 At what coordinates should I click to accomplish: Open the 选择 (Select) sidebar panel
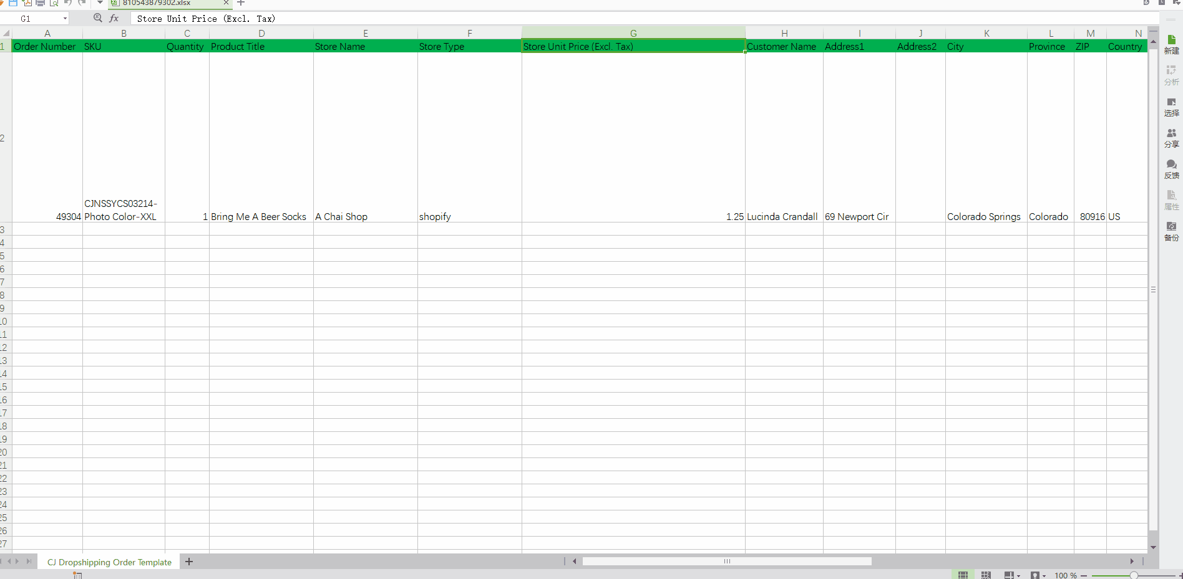pos(1171,107)
